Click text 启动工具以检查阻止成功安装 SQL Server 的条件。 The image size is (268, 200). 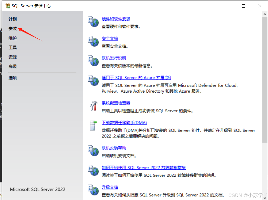tap(147, 111)
